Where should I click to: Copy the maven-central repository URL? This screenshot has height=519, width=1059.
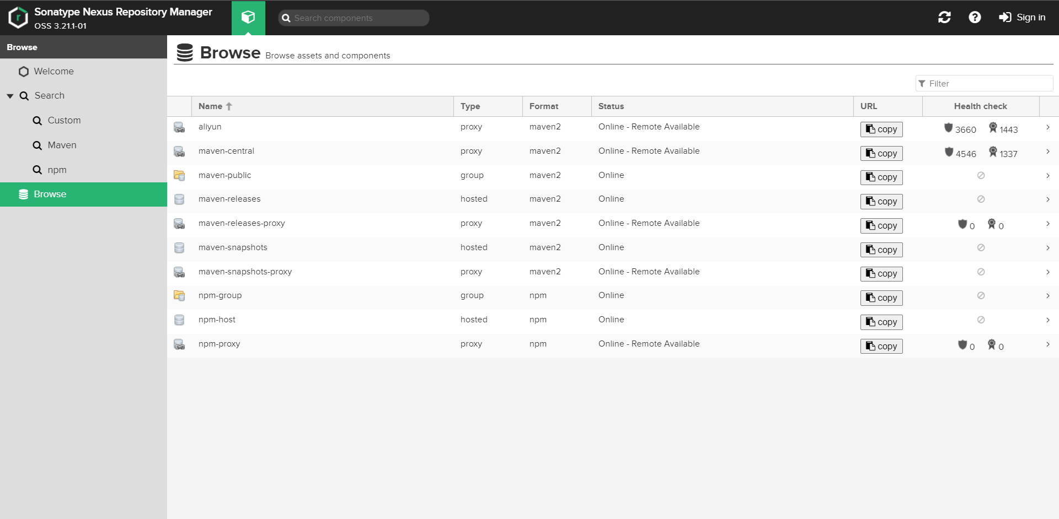(881, 153)
